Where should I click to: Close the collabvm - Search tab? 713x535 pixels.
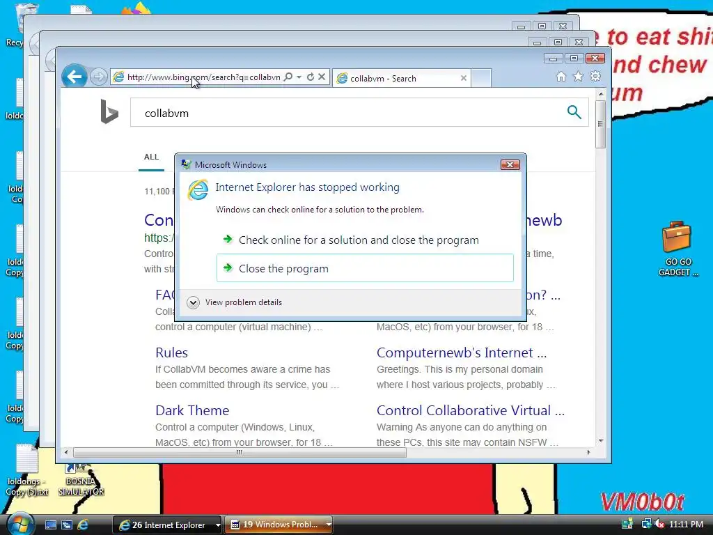(463, 78)
